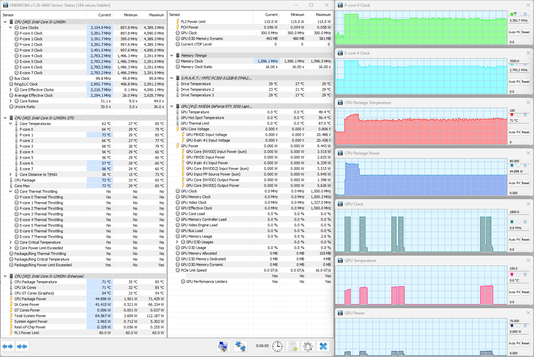Click the Sensor column header in right pane

coord(175,15)
